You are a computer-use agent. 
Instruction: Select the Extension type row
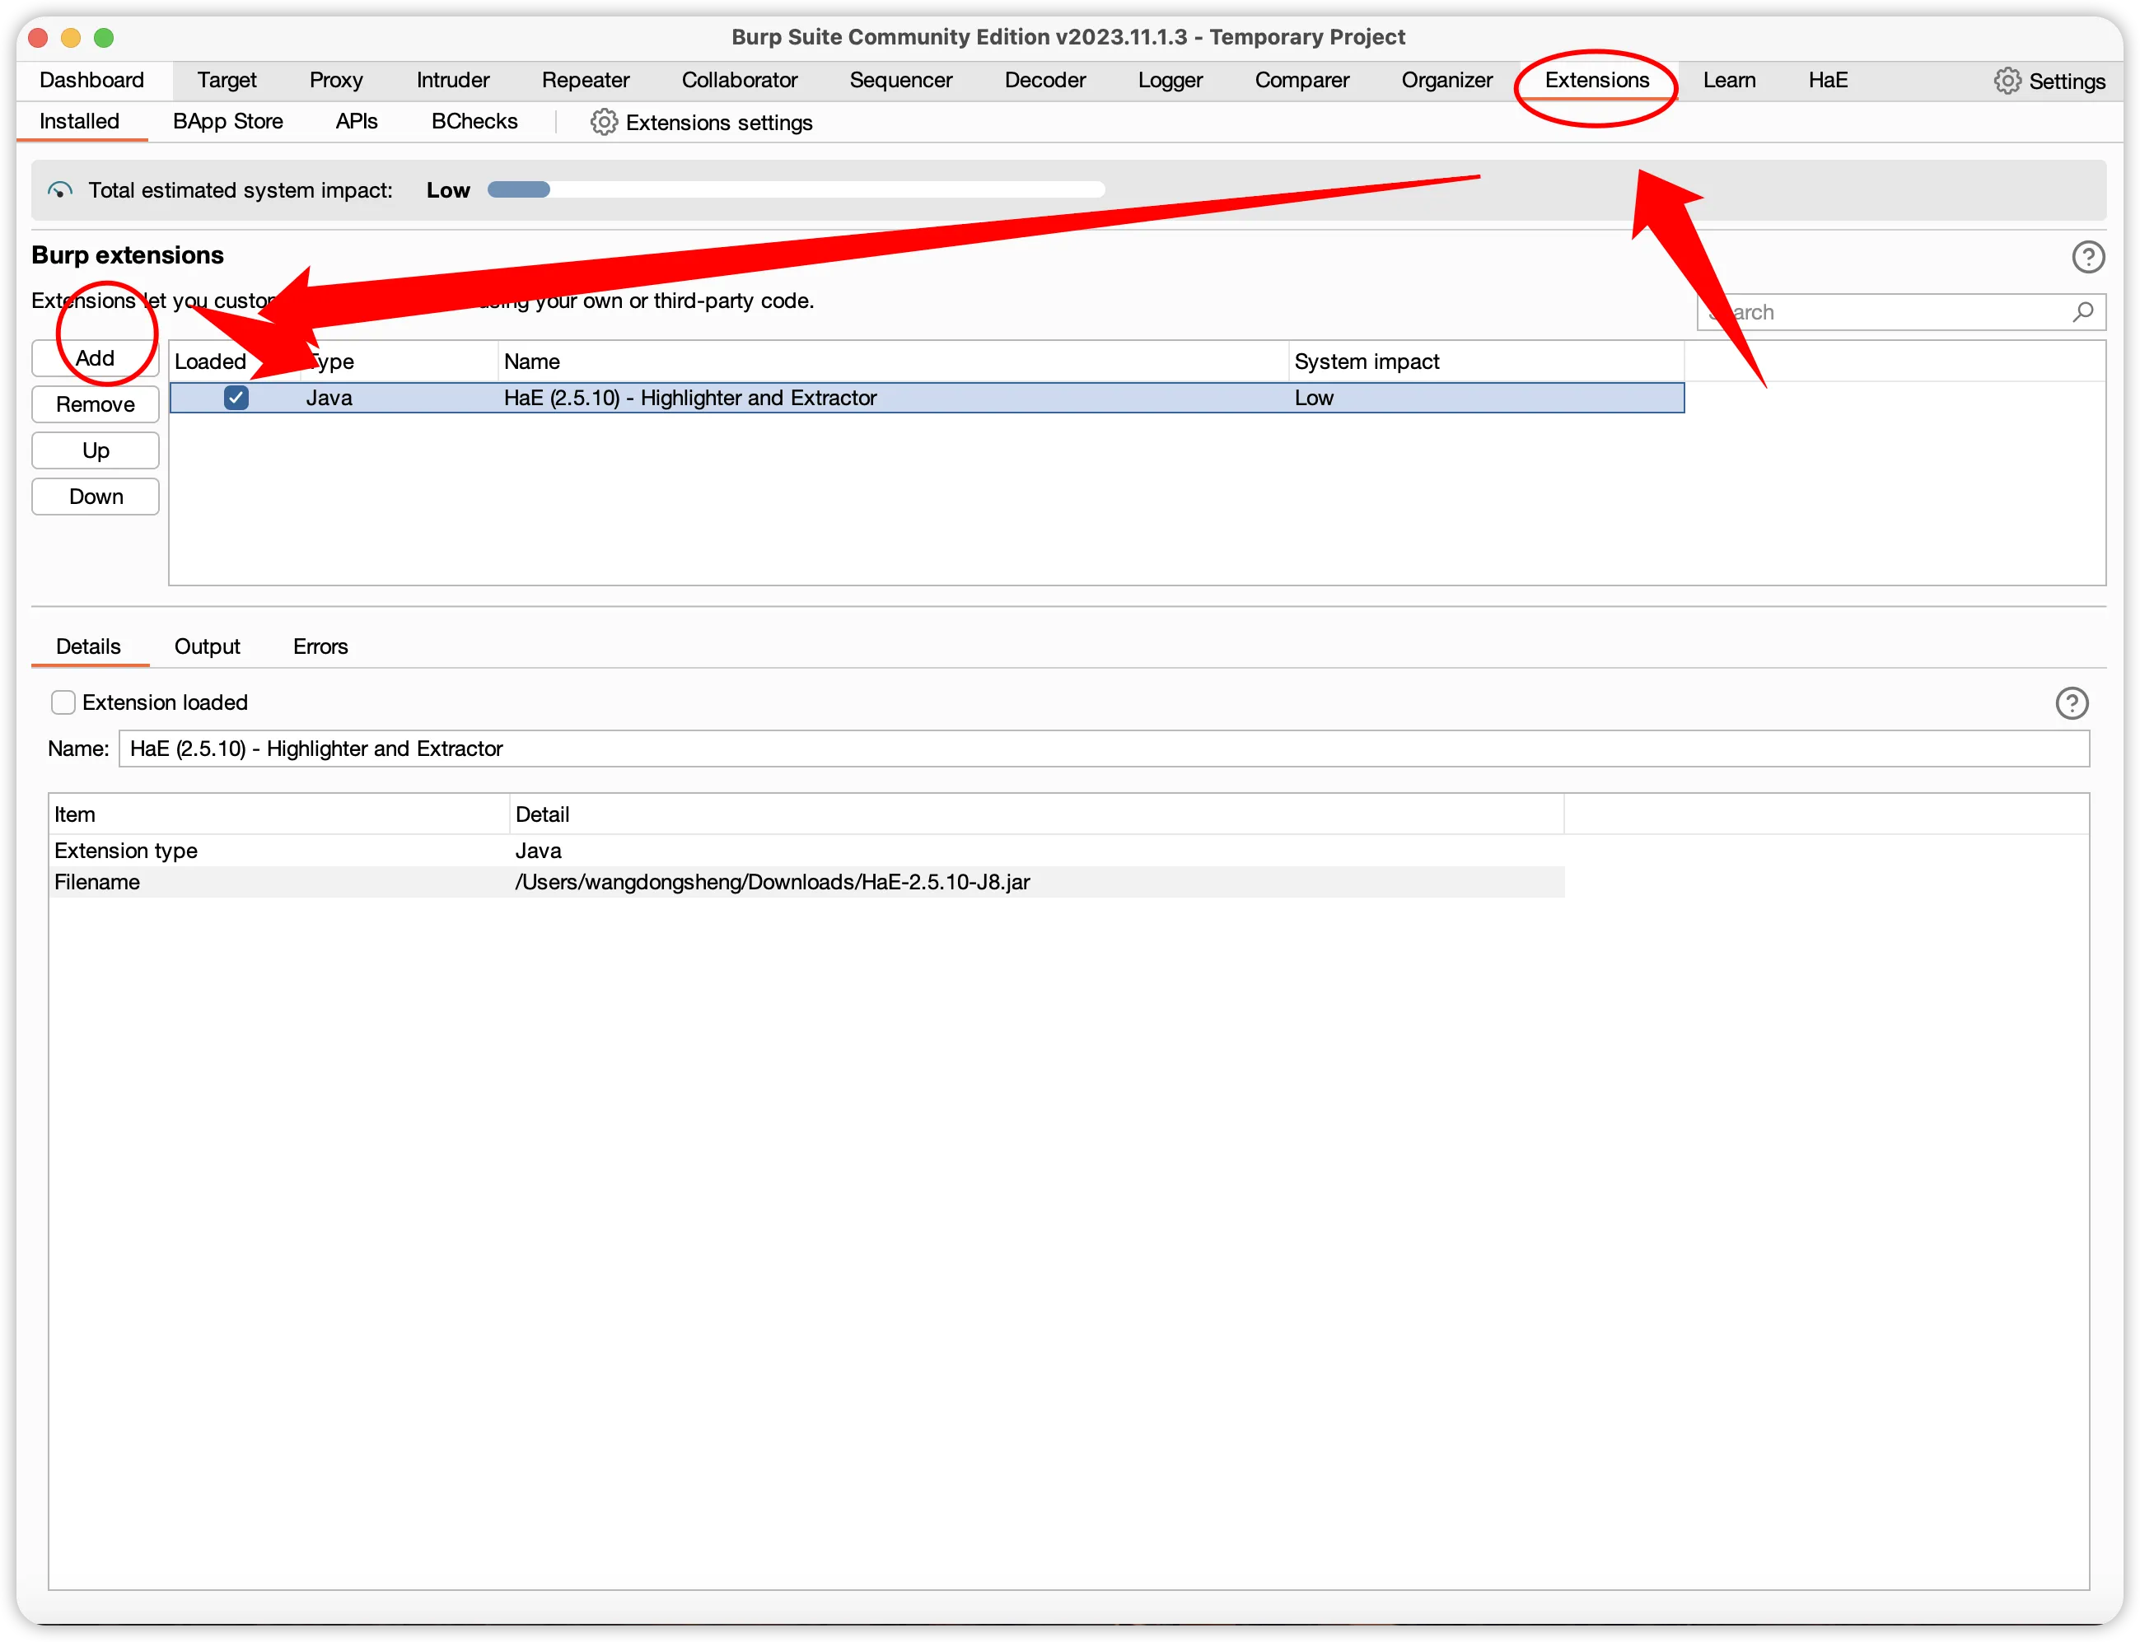click(806, 851)
